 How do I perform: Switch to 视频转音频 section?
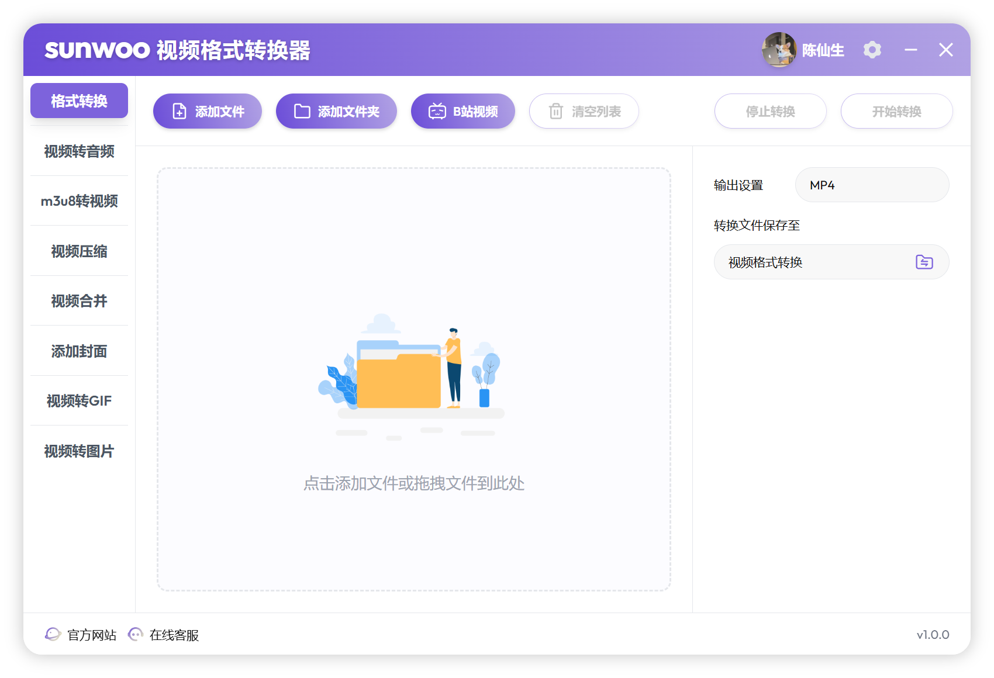(79, 152)
